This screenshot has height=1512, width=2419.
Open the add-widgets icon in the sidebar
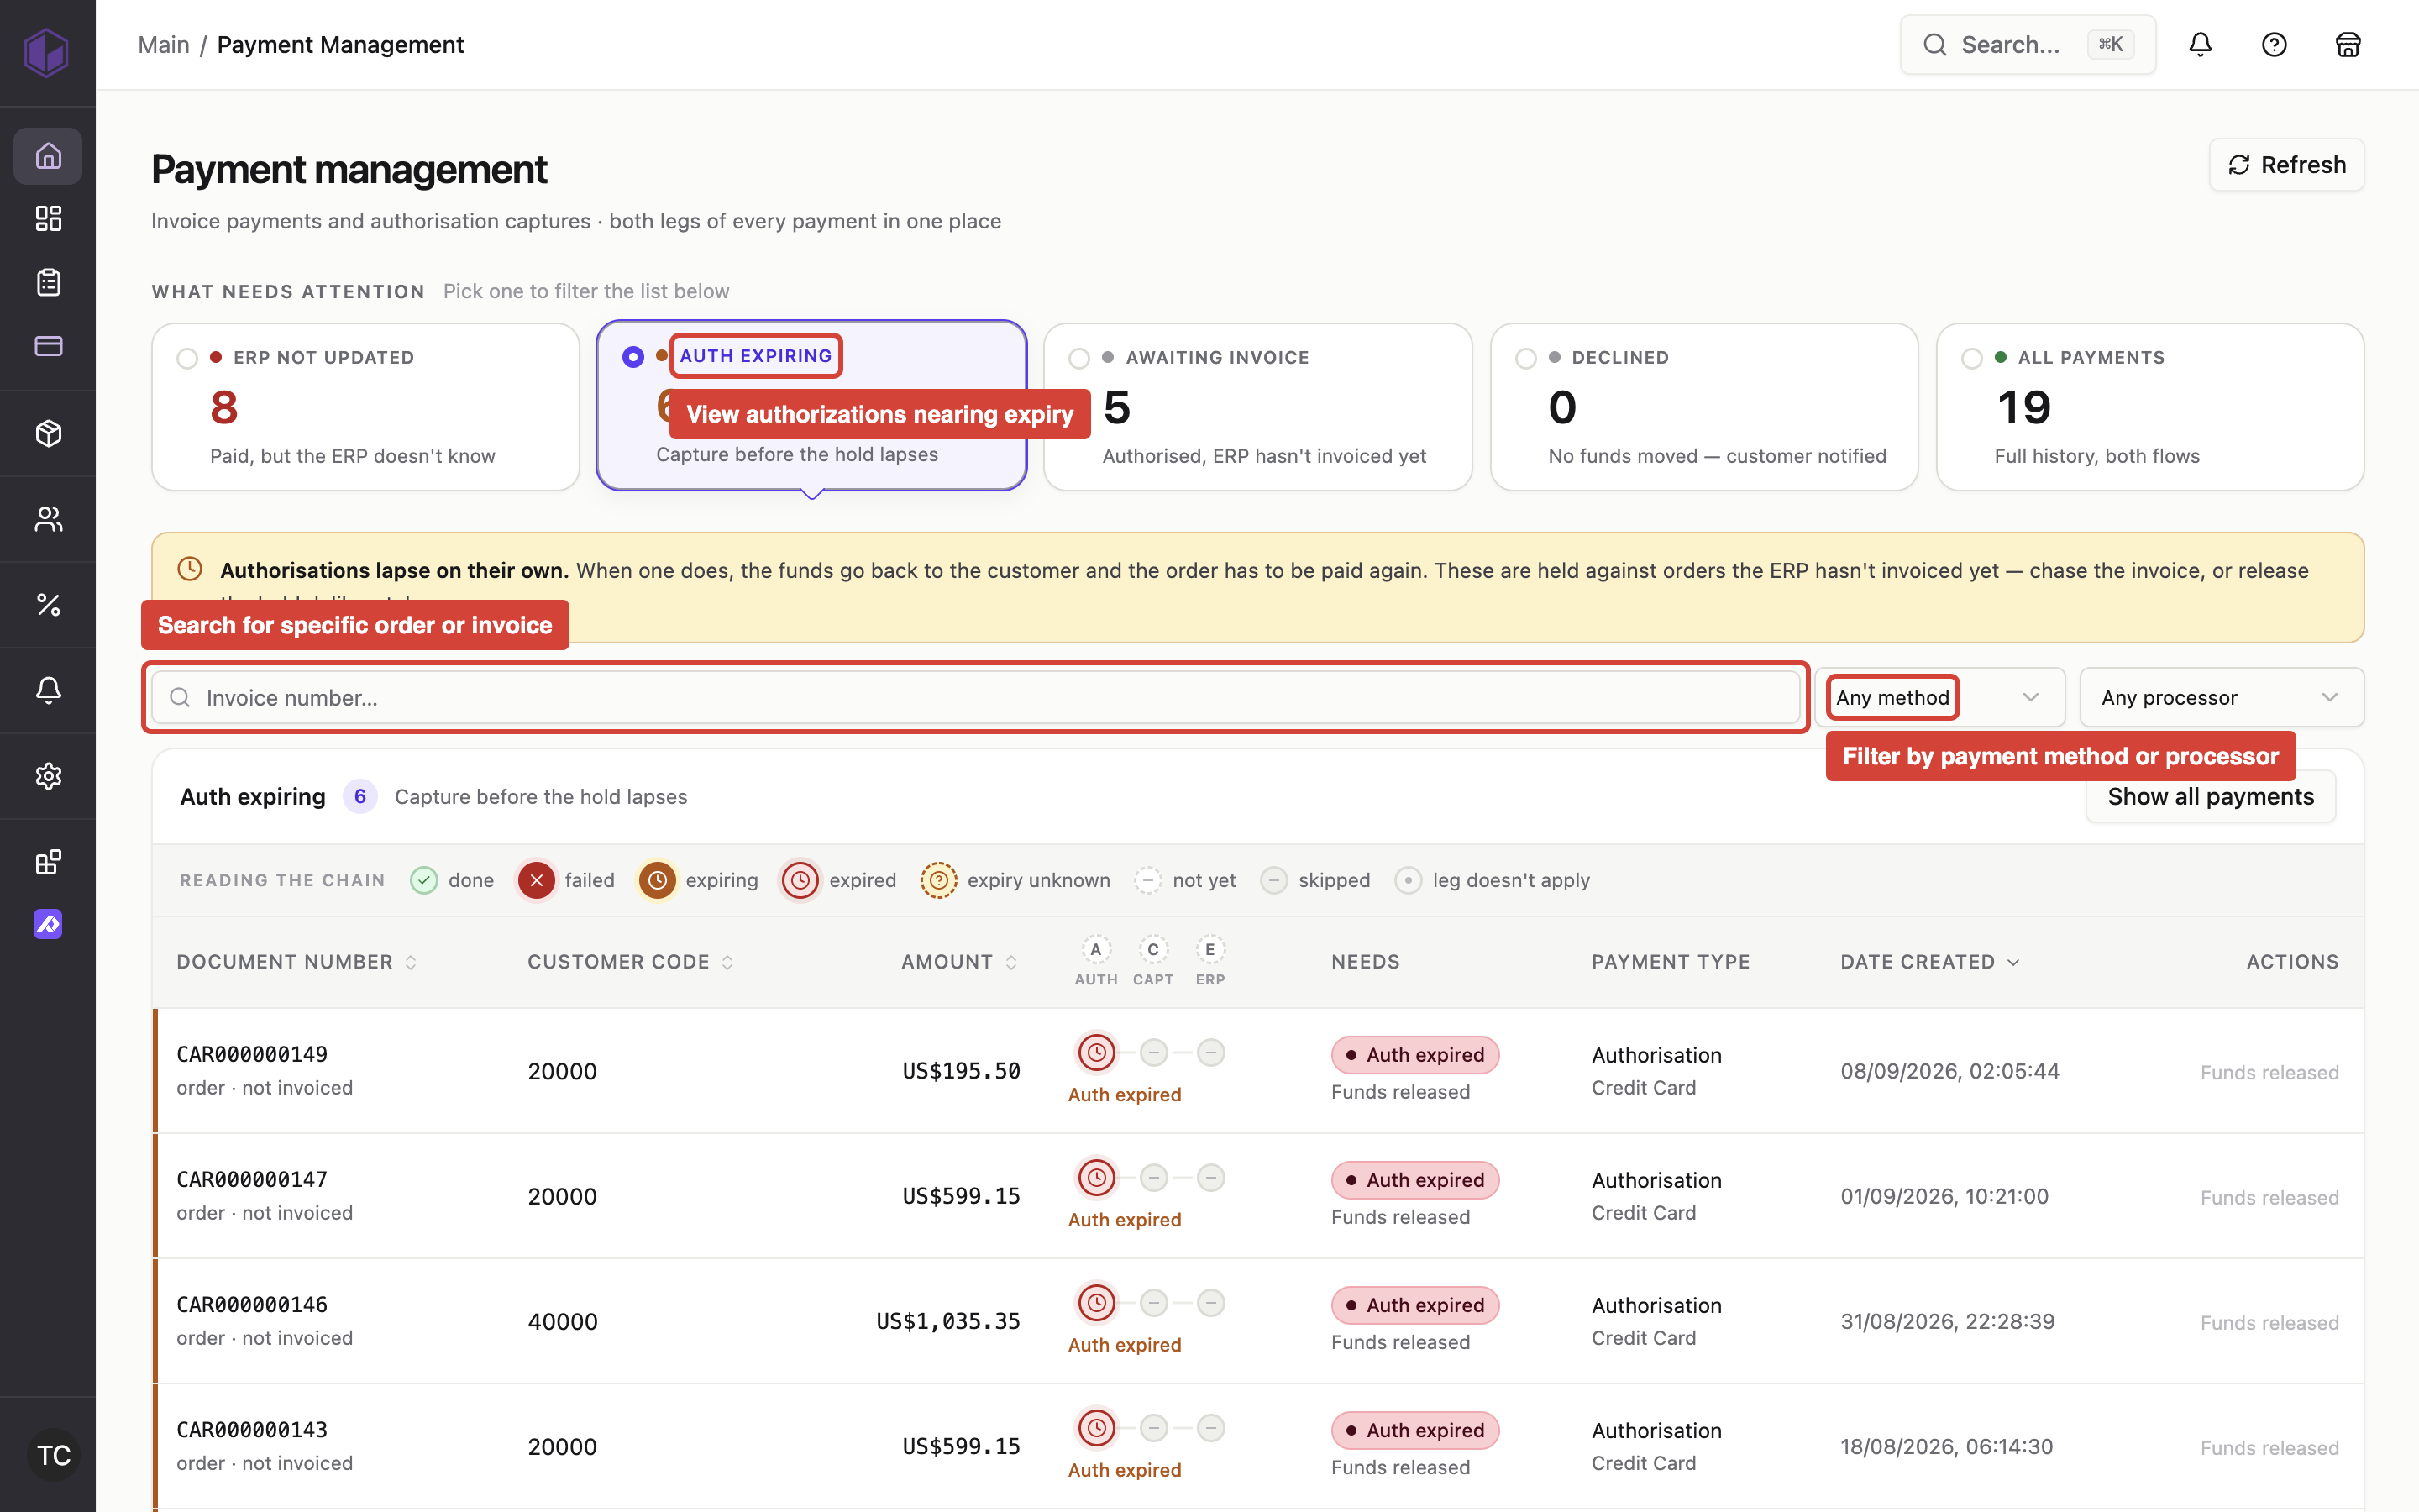(x=48, y=862)
